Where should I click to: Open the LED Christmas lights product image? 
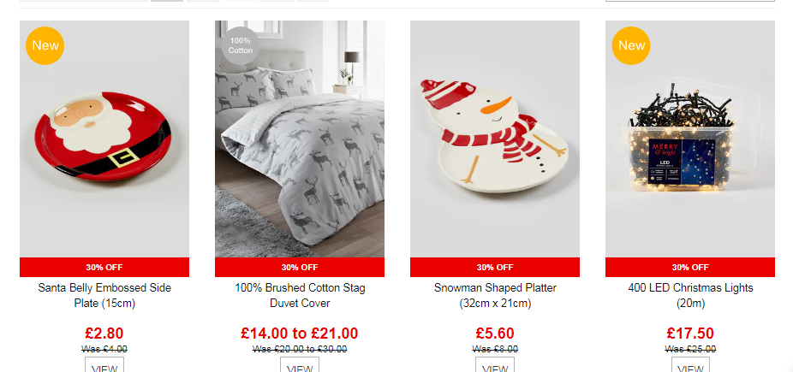(x=690, y=139)
